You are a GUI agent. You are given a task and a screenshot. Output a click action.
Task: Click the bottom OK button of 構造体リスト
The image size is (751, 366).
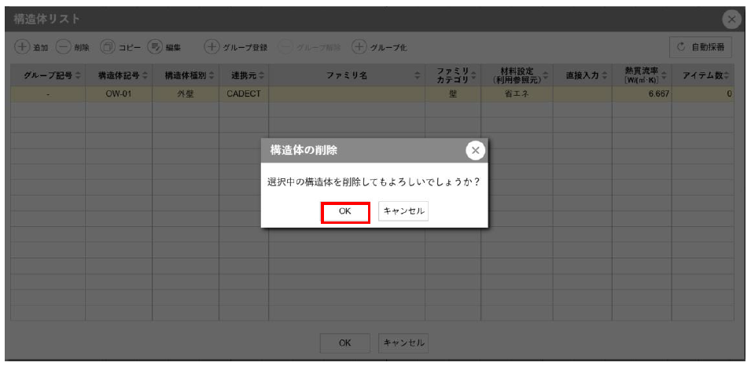point(345,343)
